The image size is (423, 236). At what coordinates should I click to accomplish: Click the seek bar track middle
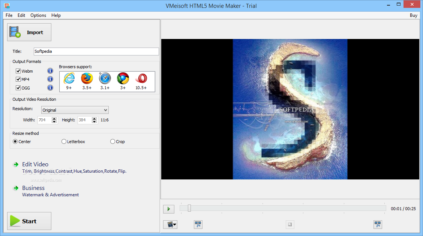(283, 208)
